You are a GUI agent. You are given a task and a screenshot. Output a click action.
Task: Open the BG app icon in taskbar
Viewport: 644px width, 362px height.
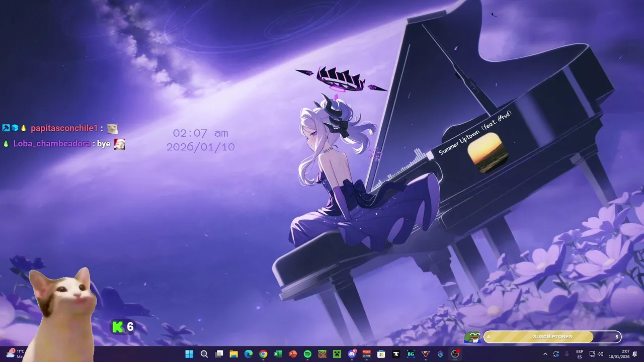[411, 354]
